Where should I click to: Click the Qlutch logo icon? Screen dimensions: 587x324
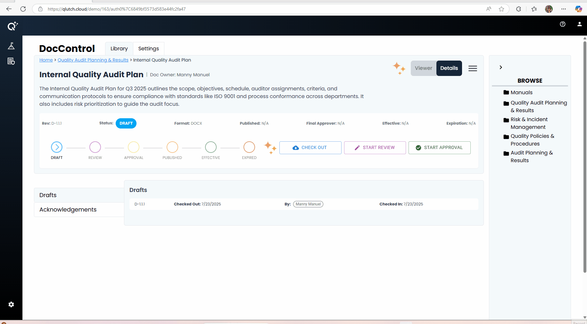point(12,26)
